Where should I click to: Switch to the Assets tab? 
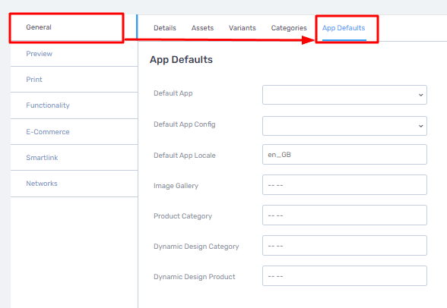pyautogui.click(x=202, y=28)
